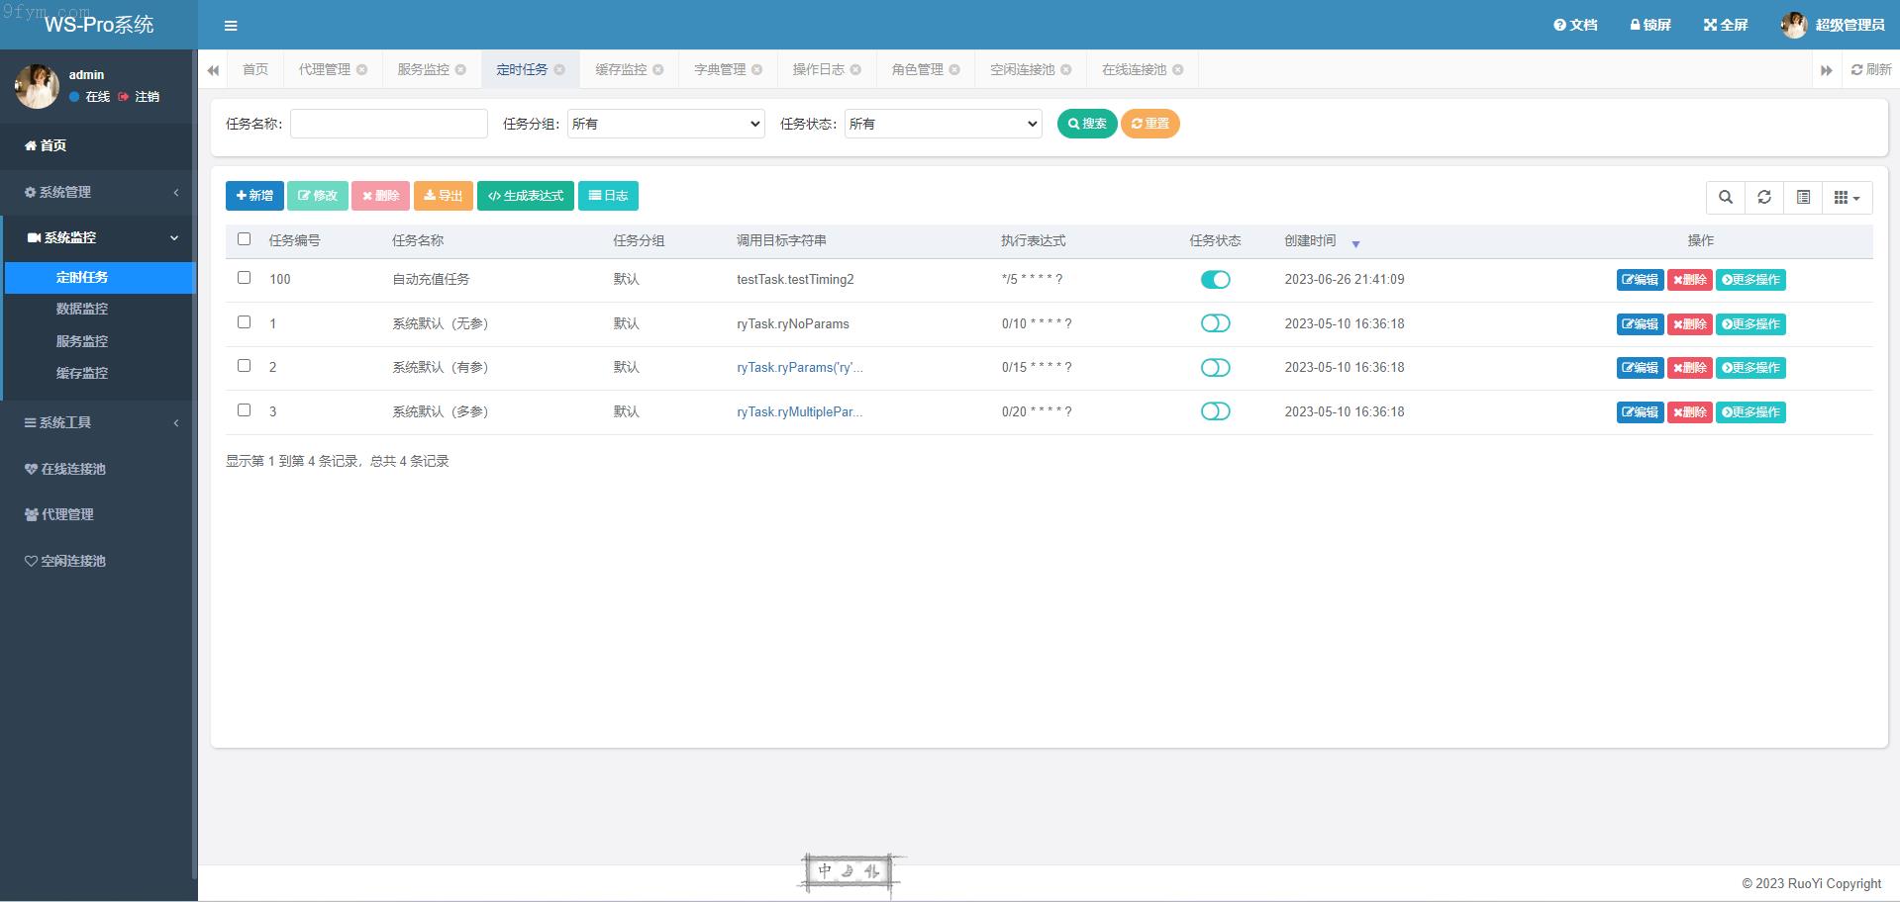Click the hamburger sidebar collapse icon
This screenshot has width=1900, height=902.
coord(231,26)
